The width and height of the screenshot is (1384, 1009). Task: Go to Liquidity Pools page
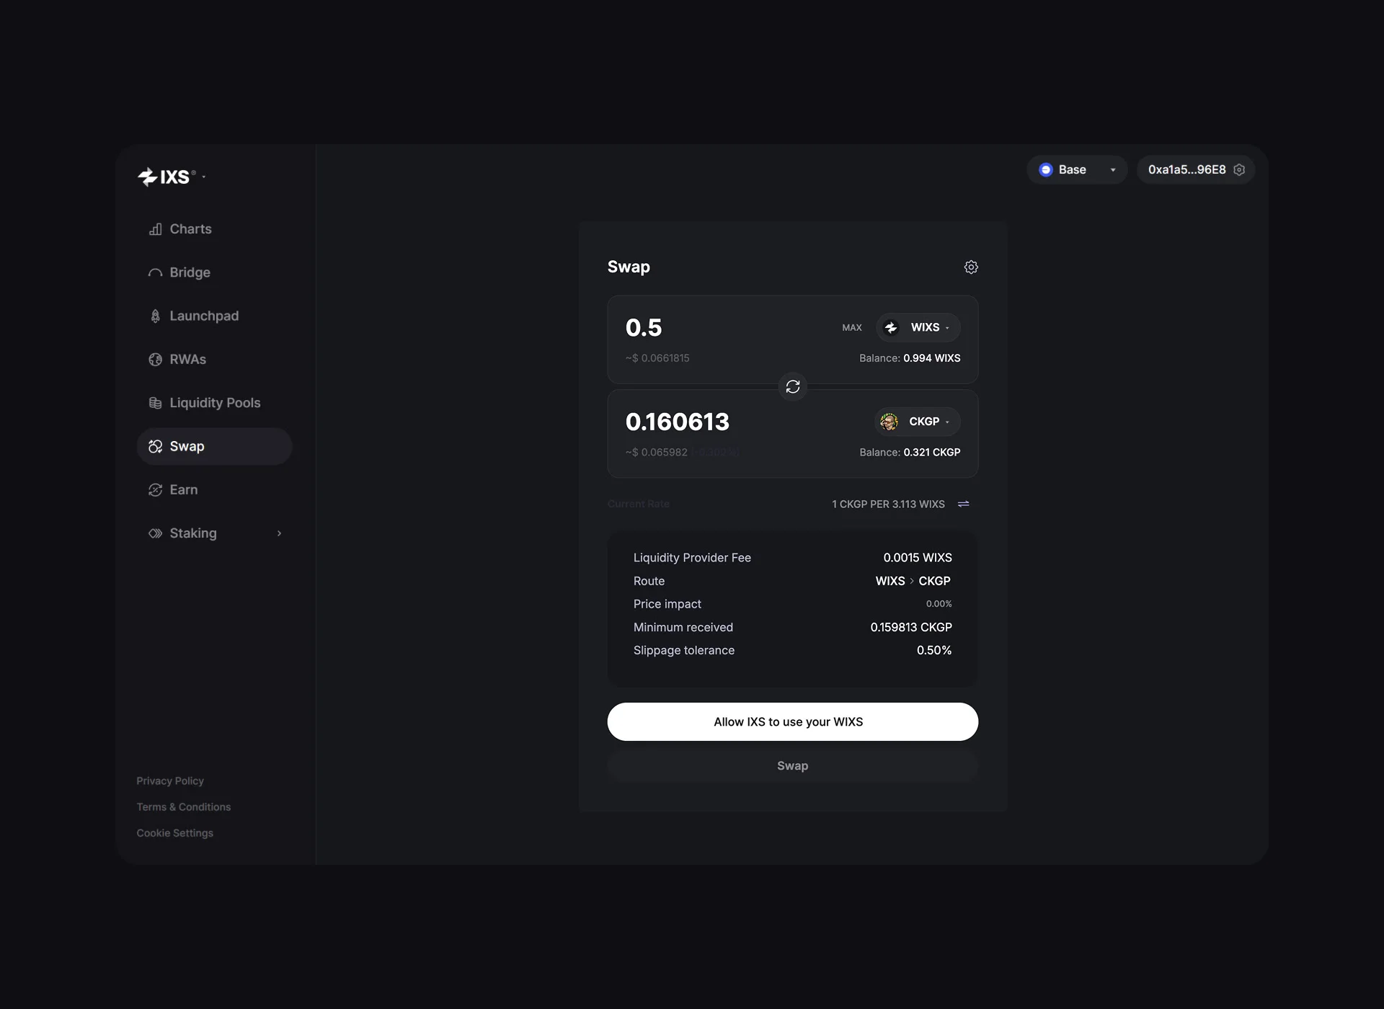pyautogui.click(x=214, y=403)
